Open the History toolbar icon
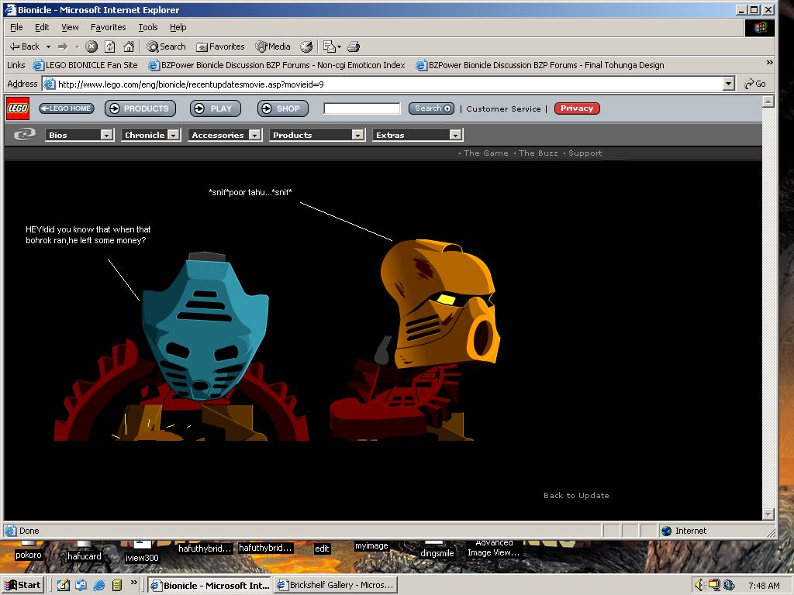Image resolution: width=794 pixels, height=595 pixels. pyautogui.click(x=306, y=46)
